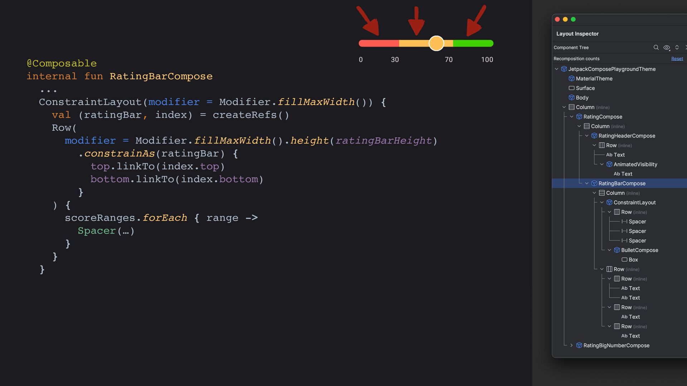This screenshot has width=687, height=386.
Task: Click the Layout Inspector panel title
Action: click(577, 34)
